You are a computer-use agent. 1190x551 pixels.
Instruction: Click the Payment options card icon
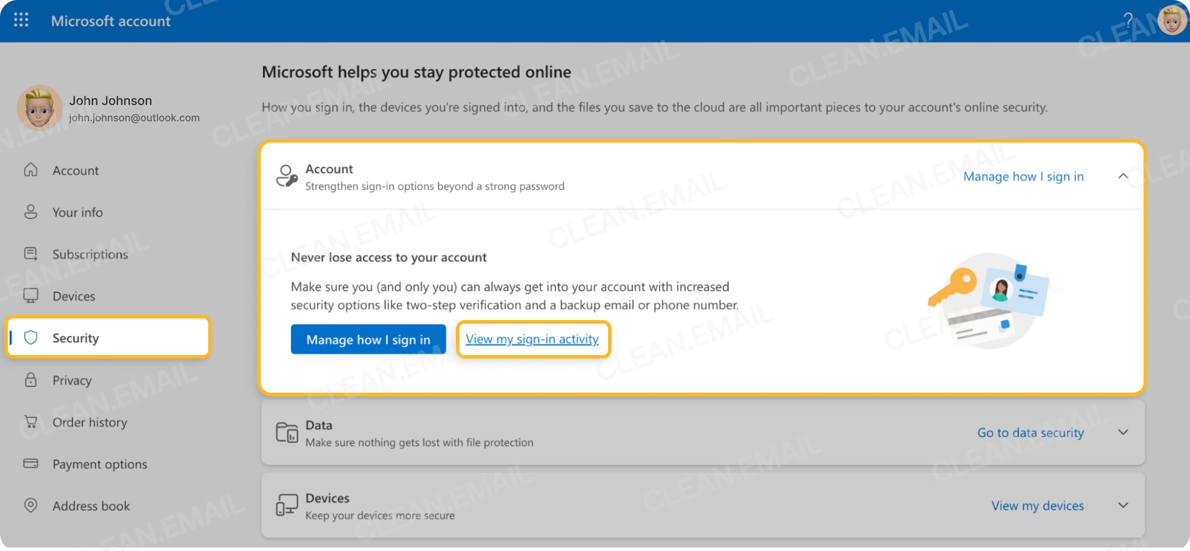31,464
